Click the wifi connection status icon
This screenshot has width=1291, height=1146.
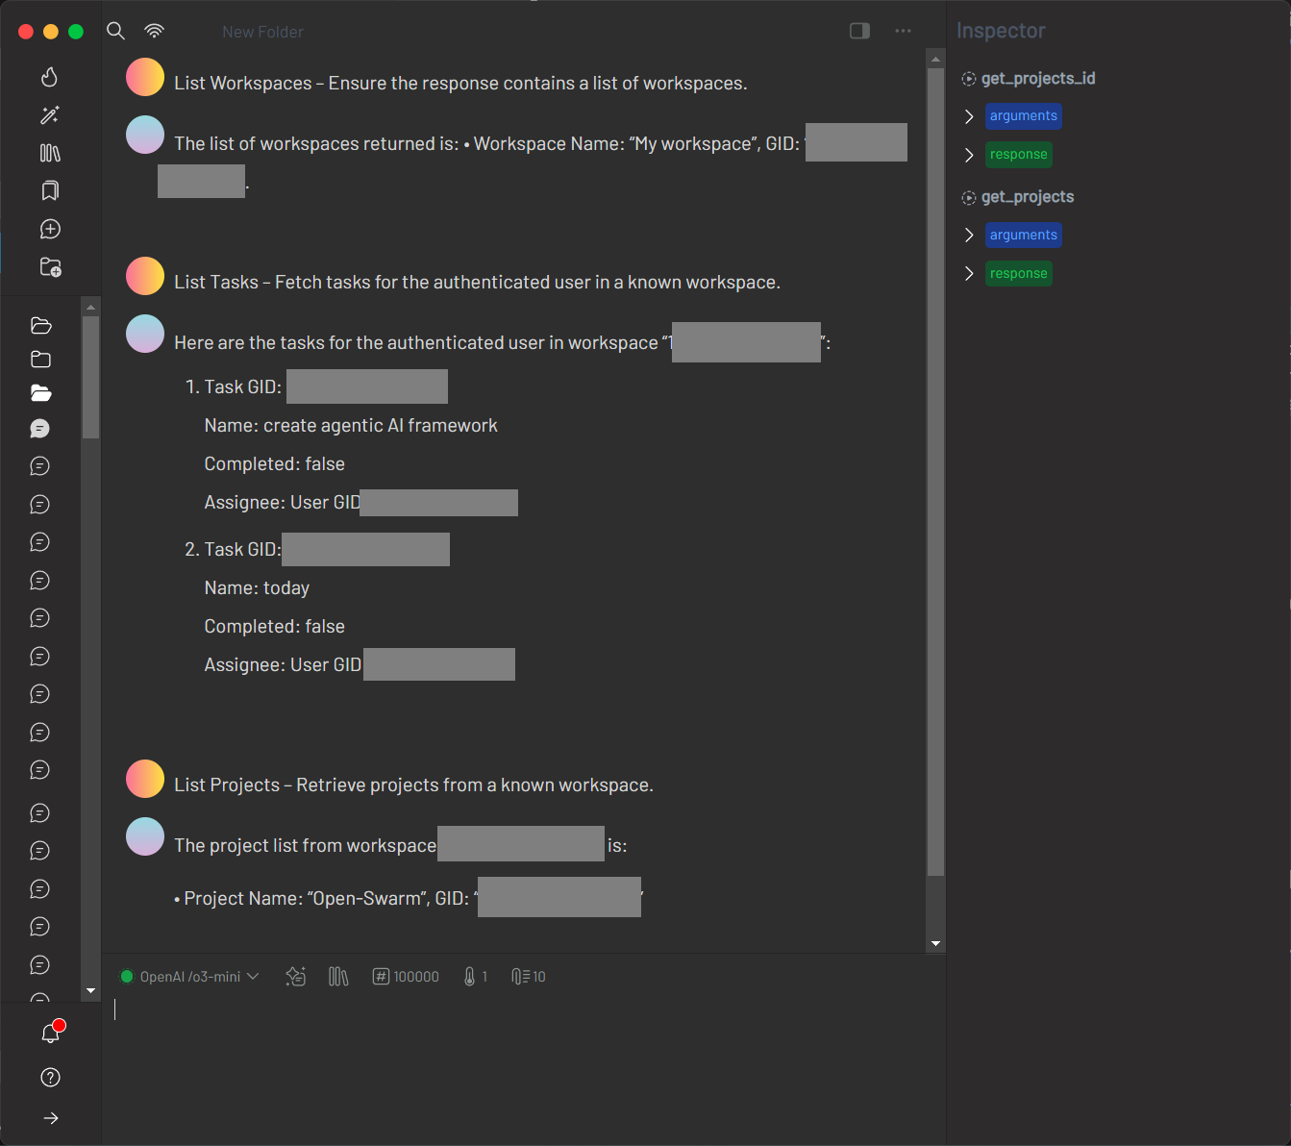click(154, 31)
